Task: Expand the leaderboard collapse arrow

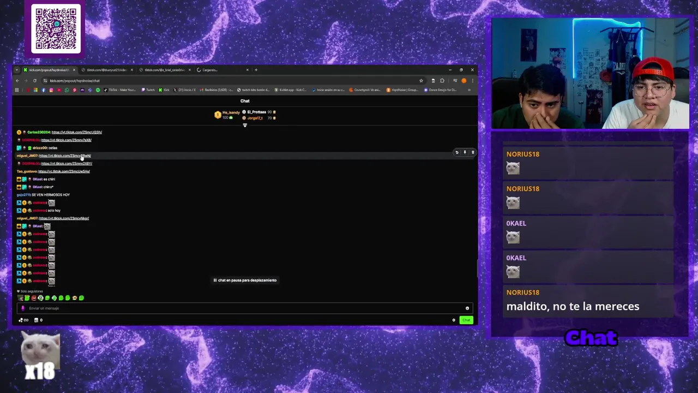Action: [x=245, y=126]
